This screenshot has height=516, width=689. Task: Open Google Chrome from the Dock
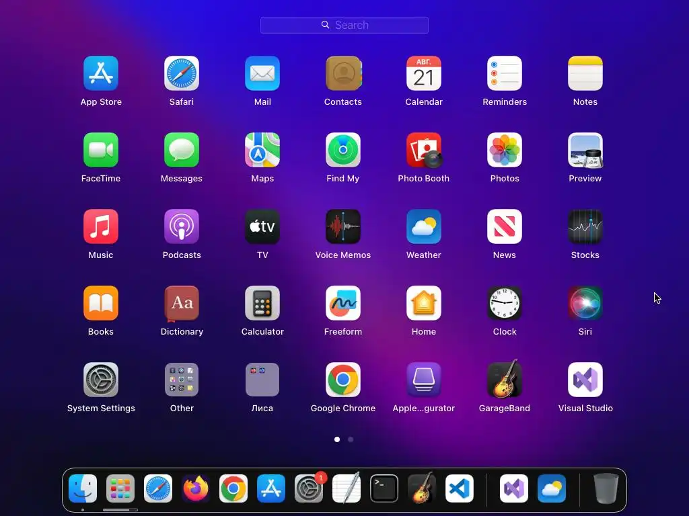233,488
